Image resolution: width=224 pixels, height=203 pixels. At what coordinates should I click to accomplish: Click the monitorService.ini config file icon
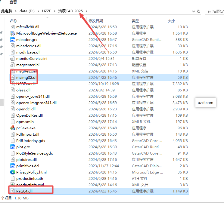click(13, 59)
